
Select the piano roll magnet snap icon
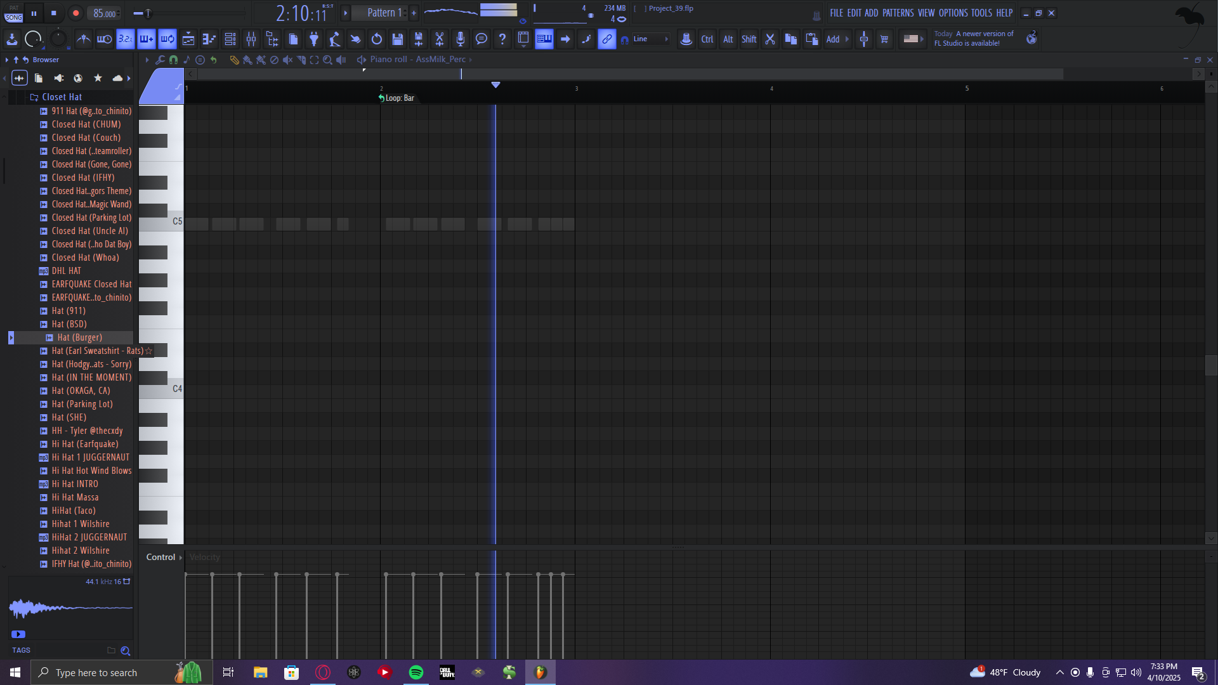(x=173, y=60)
